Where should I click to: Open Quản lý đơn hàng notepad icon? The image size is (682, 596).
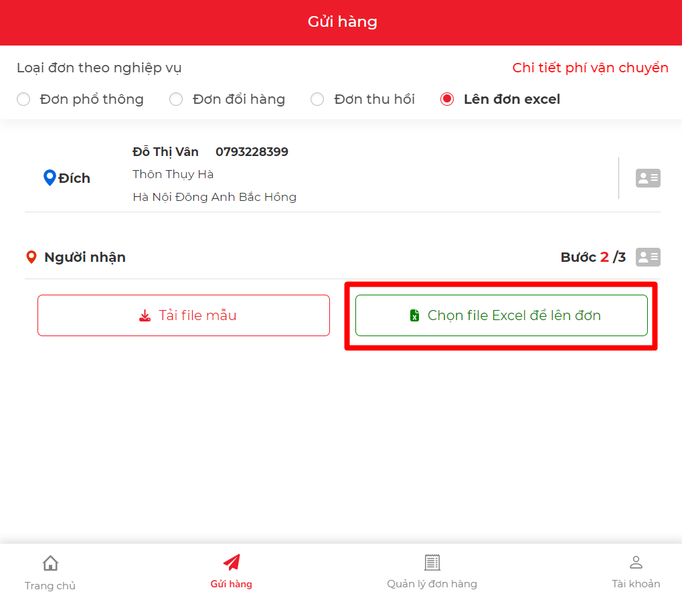coord(432,563)
